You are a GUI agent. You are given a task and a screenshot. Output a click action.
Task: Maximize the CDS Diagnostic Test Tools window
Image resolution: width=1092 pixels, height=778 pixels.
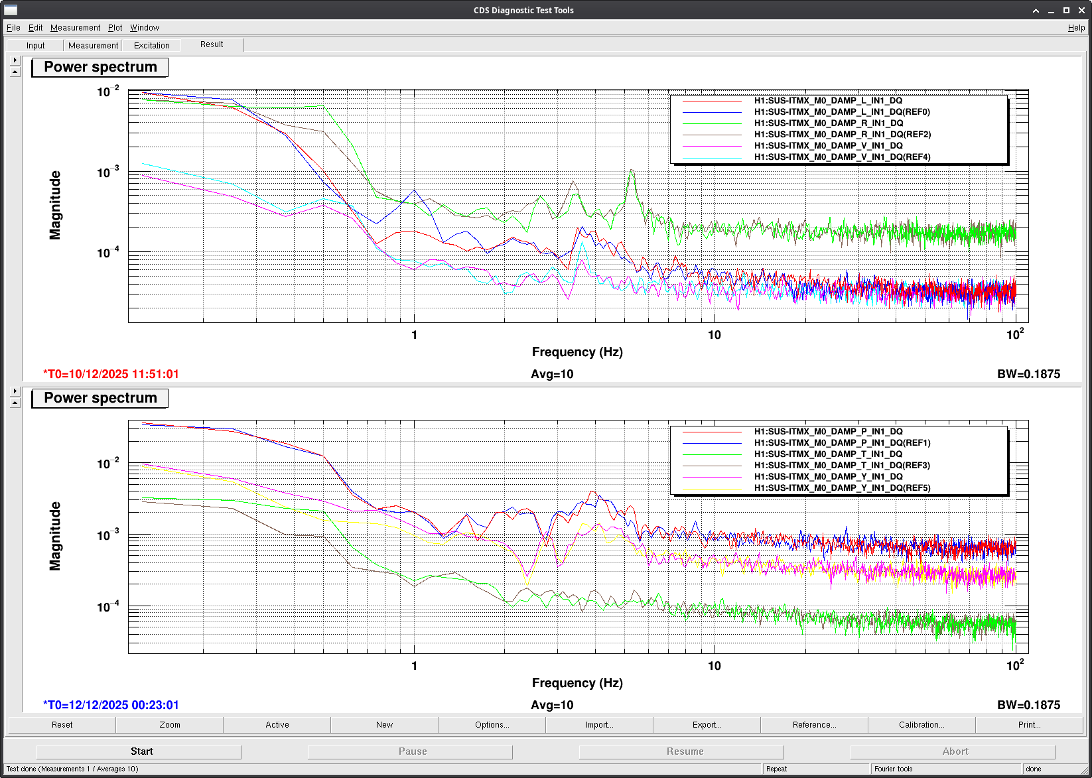tap(1066, 11)
